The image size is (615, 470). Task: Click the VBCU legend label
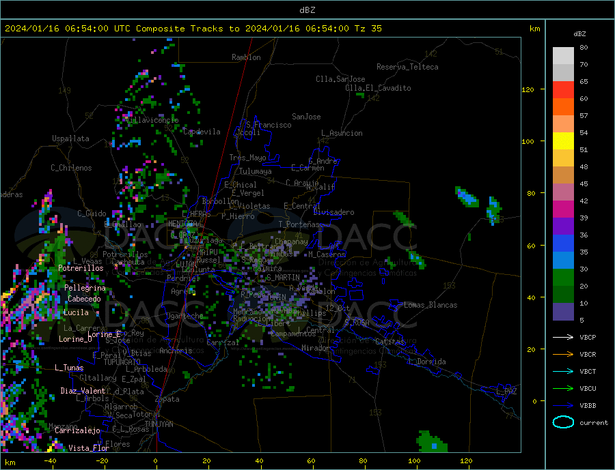[x=588, y=389]
